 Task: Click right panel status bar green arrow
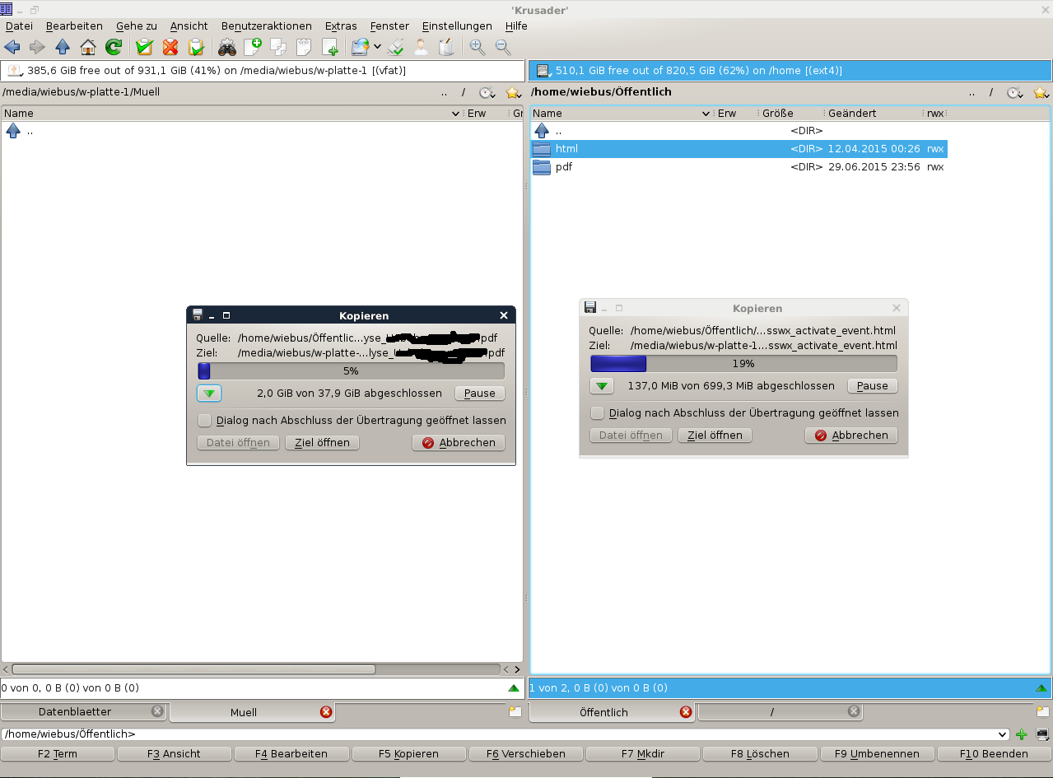1041,687
